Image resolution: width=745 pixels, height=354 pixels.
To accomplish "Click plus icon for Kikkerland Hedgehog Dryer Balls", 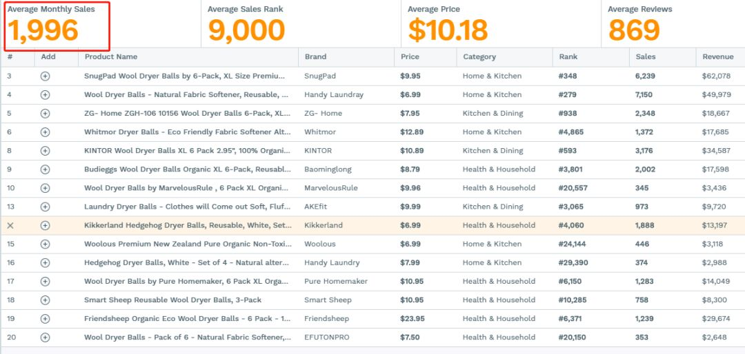I will pos(45,225).
